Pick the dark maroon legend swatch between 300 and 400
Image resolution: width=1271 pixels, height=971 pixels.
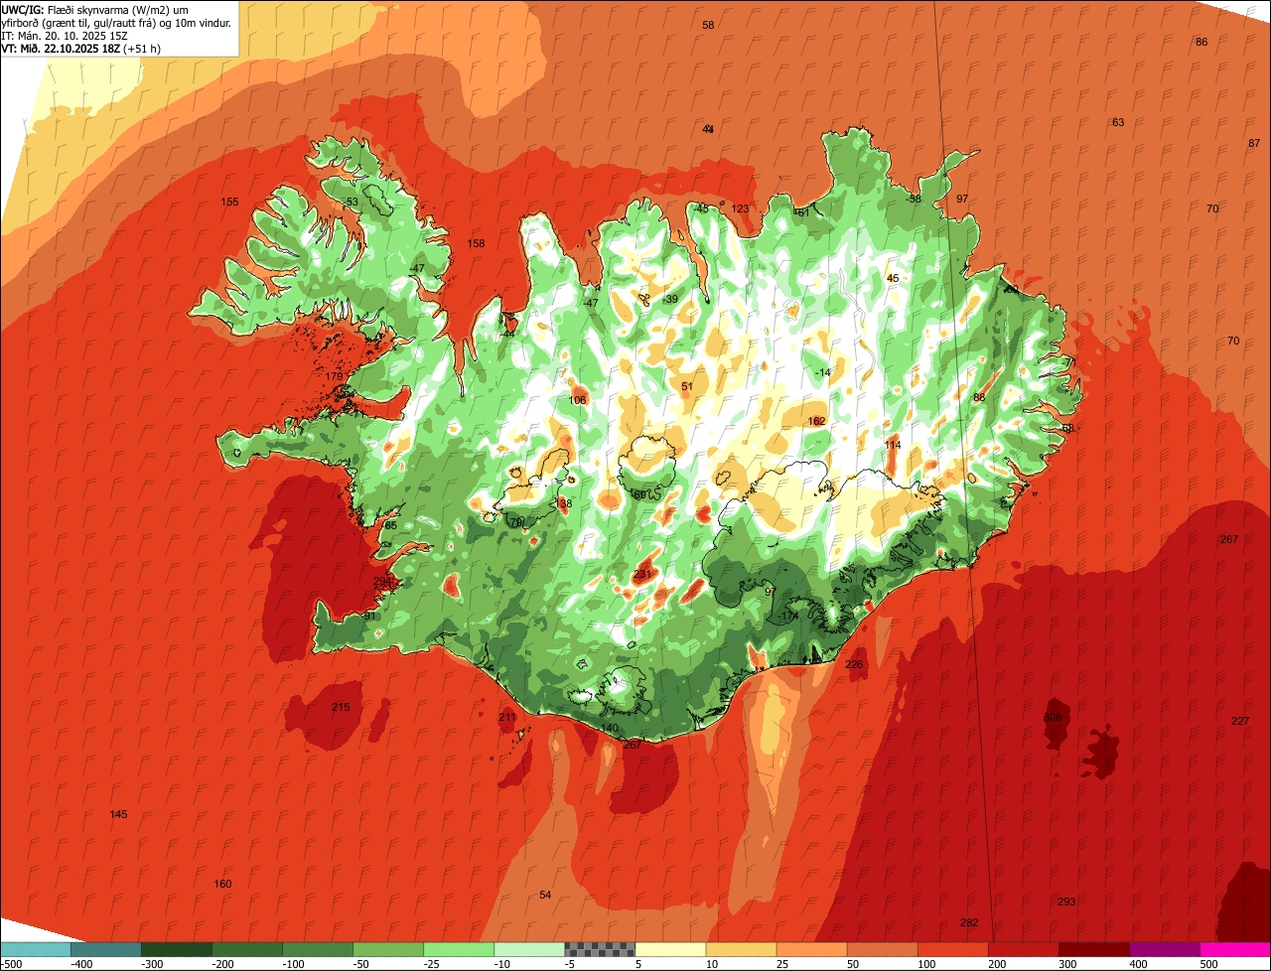(1094, 949)
